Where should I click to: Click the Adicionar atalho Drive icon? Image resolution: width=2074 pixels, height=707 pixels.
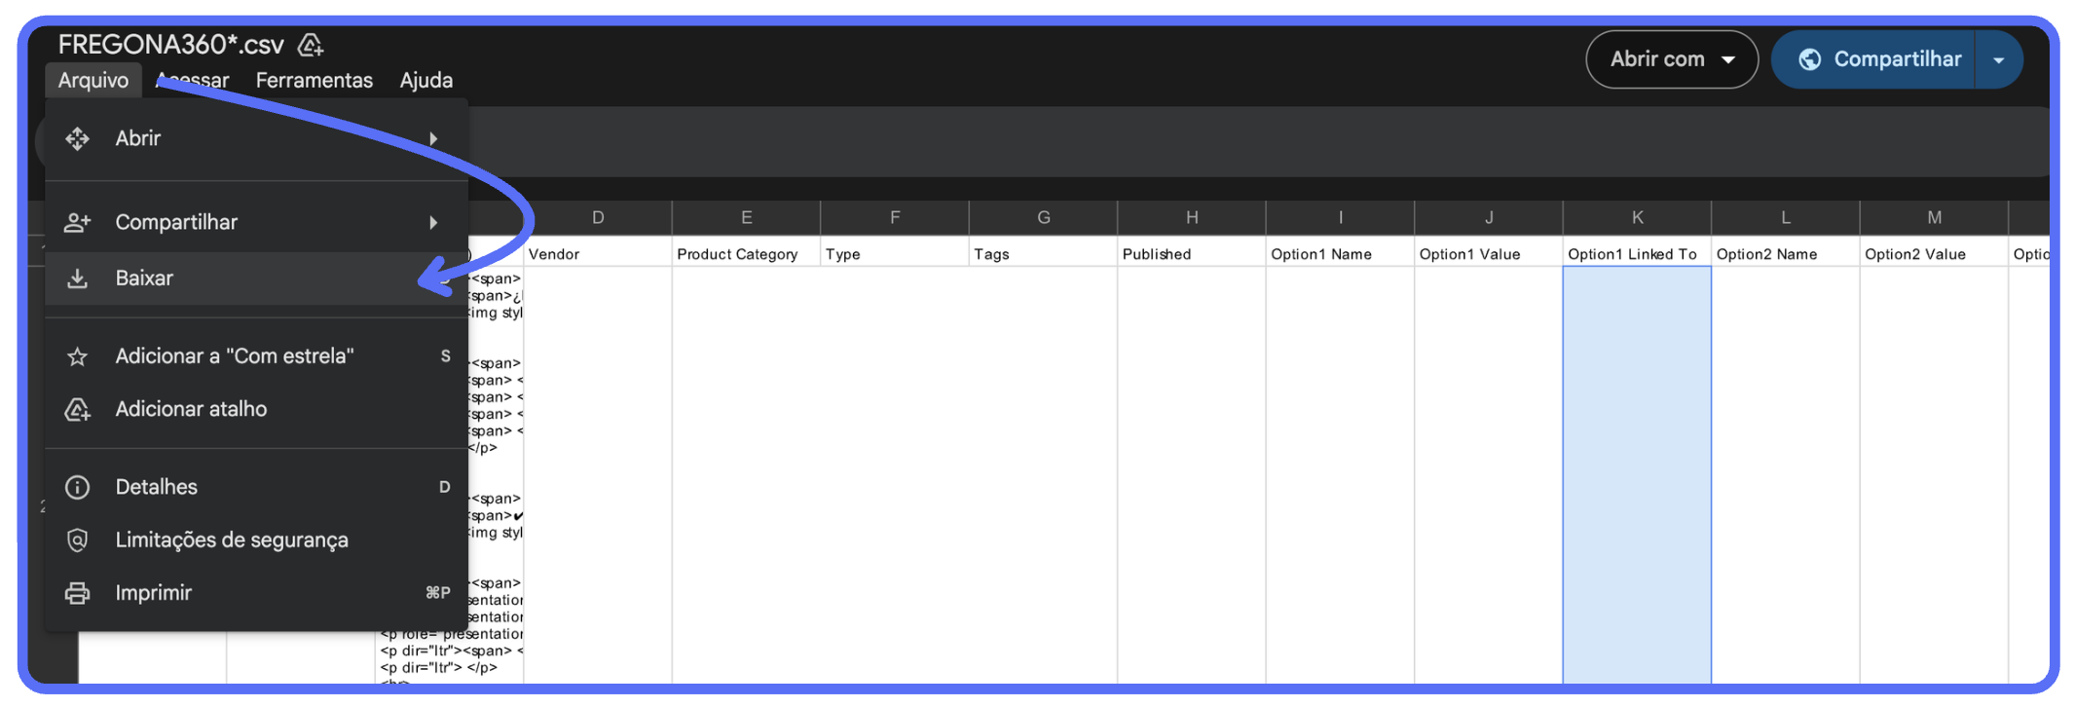(x=78, y=409)
